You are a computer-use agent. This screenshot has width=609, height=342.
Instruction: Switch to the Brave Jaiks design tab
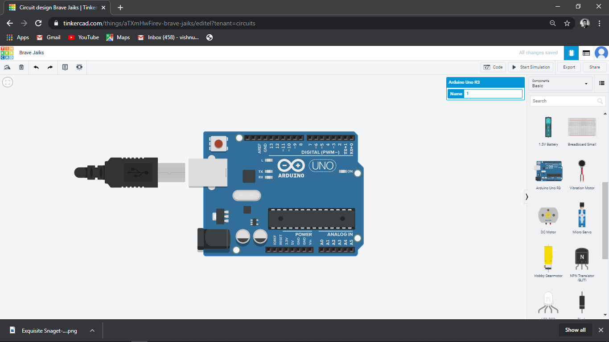(53, 7)
